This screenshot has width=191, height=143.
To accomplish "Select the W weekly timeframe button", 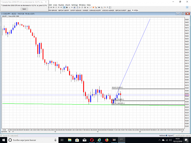I will tap(59, 7).
